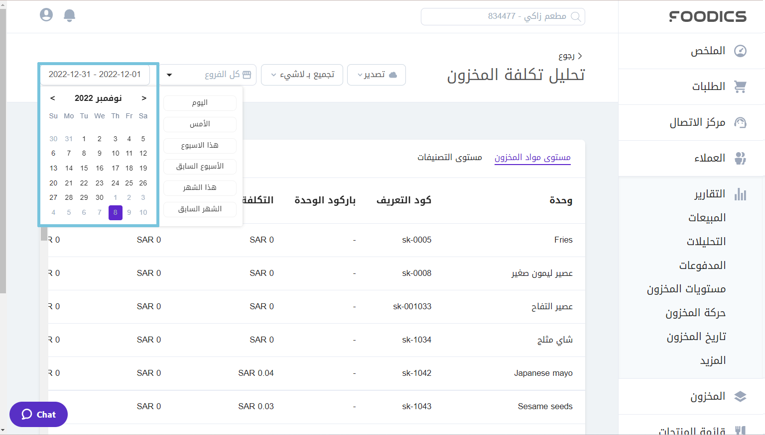Viewport: 765px width, 435px height.
Task: Select the التقارير bar chart icon
Action: pyautogui.click(x=740, y=194)
